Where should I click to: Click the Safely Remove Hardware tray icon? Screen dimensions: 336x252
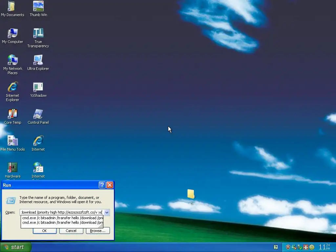[x=300, y=247]
